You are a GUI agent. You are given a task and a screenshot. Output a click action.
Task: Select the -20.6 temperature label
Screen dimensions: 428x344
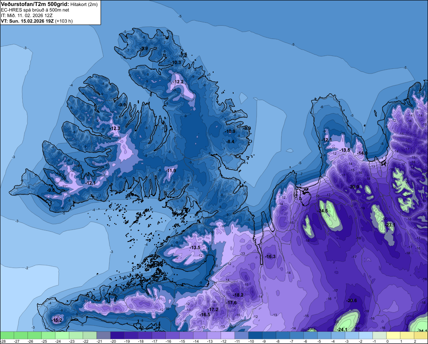(351, 301)
